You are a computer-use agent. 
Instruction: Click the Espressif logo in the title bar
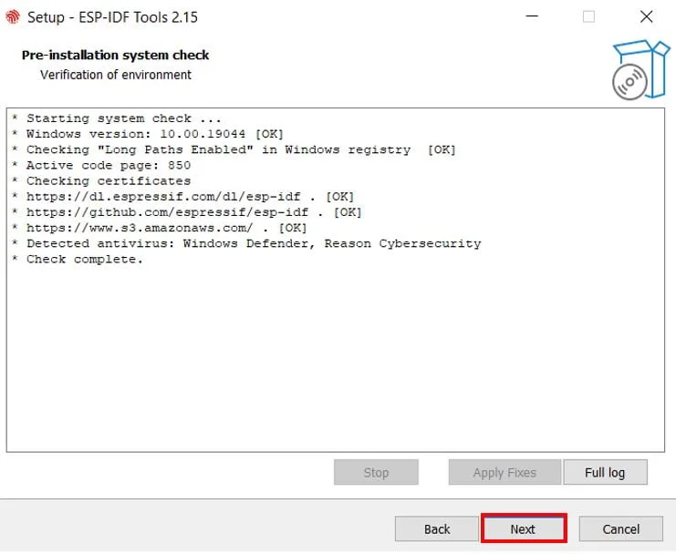pos(13,16)
